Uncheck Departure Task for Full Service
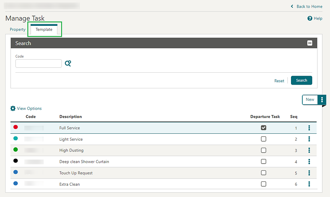 click(263, 128)
